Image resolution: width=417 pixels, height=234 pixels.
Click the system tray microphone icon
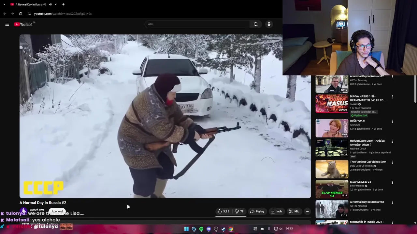click(x=269, y=229)
